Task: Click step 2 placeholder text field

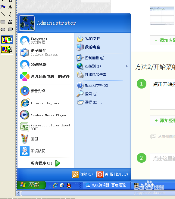Action: coord(163,166)
